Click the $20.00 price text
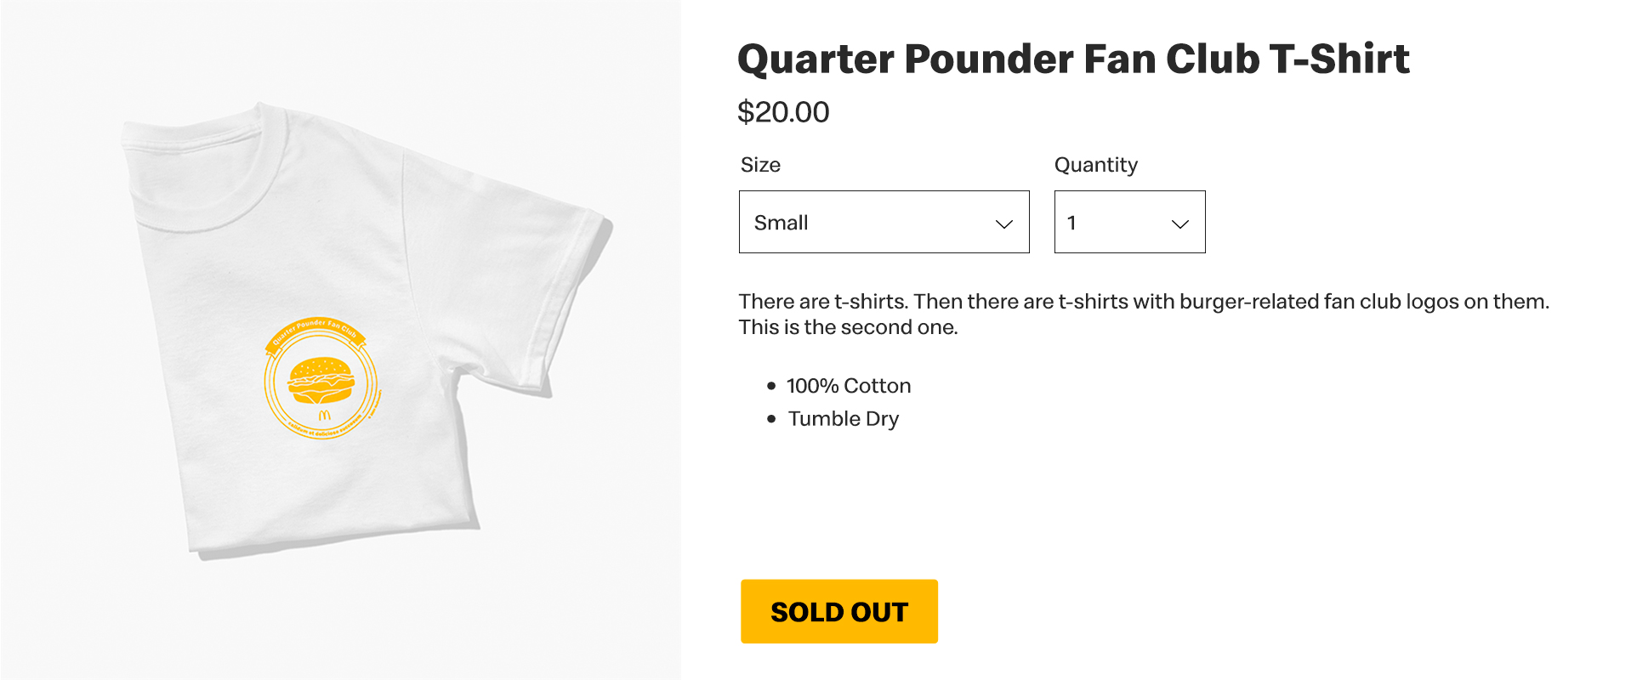This screenshot has width=1637, height=680. coord(783,112)
